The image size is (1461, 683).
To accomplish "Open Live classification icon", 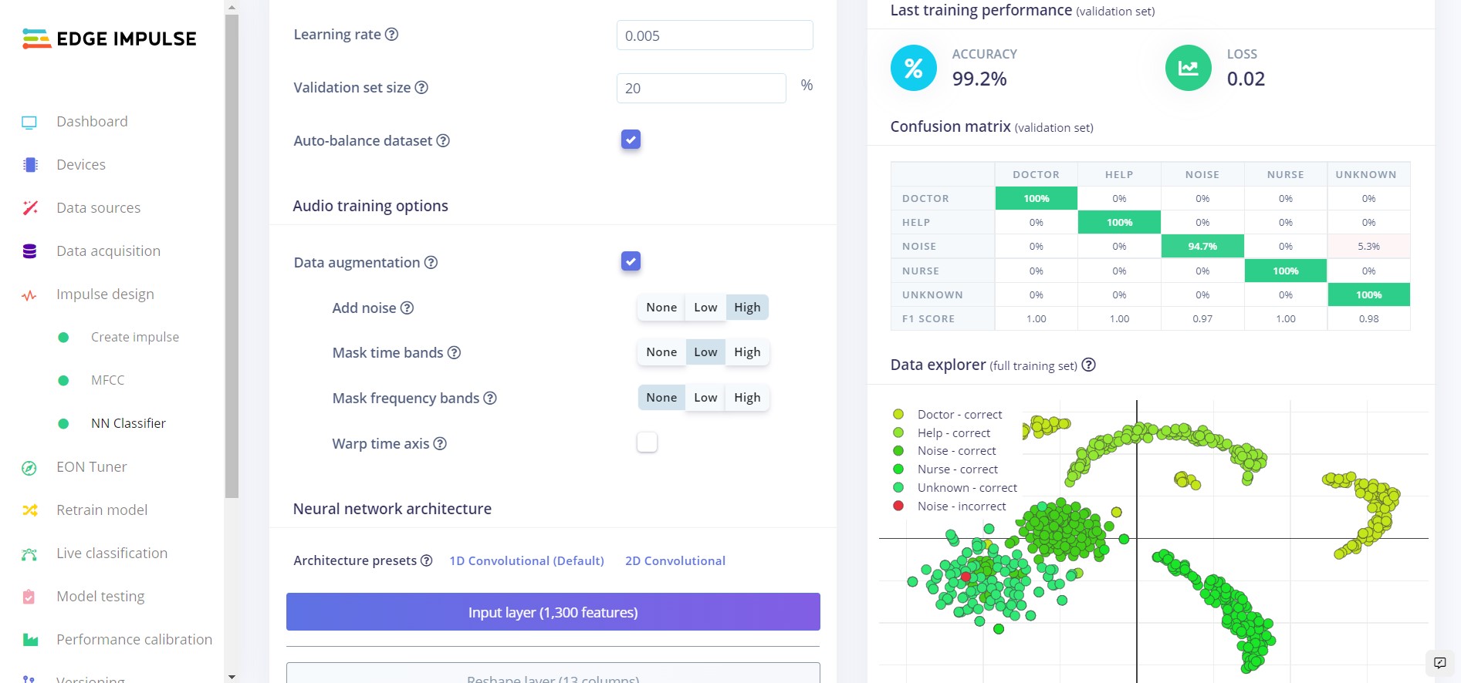I will coord(29,553).
